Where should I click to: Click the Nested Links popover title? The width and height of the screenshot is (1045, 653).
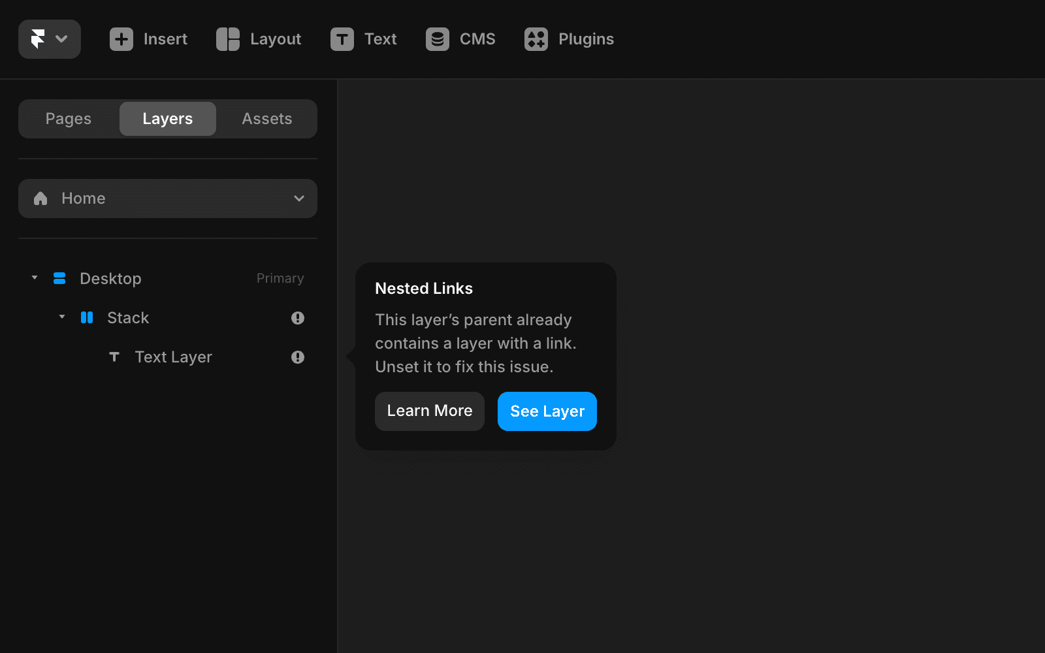(x=424, y=289)
